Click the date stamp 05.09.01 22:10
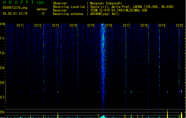This screenshot has width=186, height=118. click(15, 14)
